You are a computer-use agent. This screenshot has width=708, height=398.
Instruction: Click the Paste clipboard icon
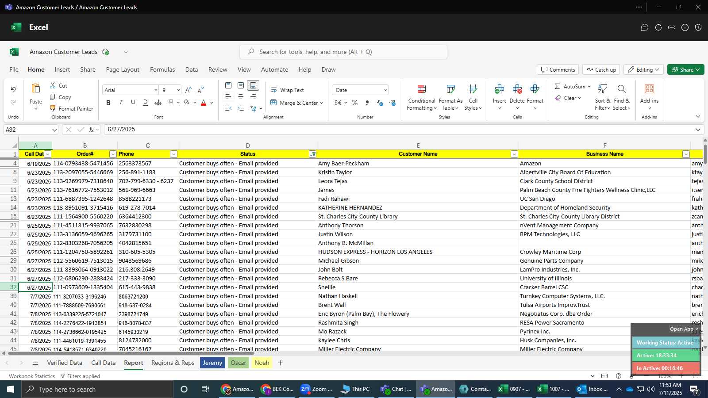point(36,88)
